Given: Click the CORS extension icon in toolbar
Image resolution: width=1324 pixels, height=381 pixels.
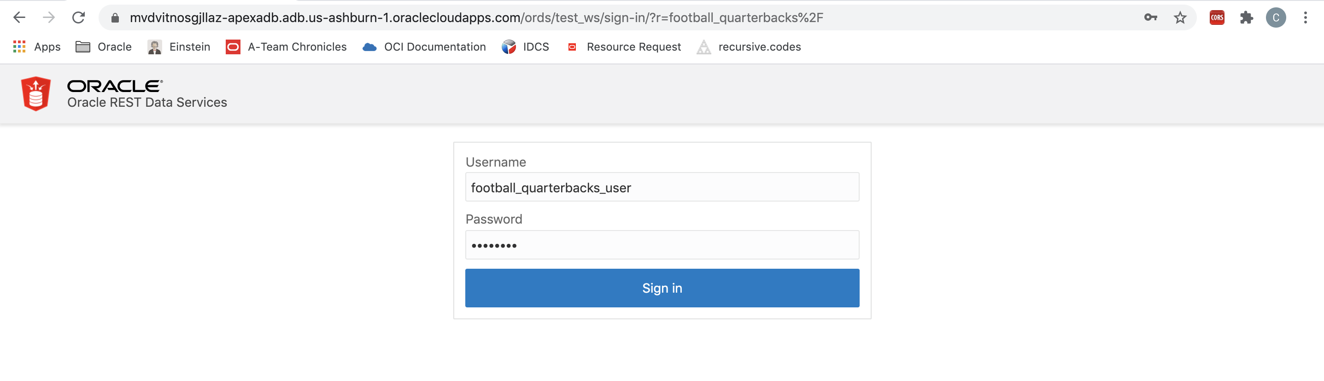Looking at the screenshot, I should [1217, 17].
